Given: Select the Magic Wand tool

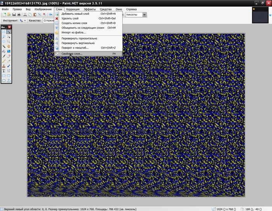Looking at the screenshot, I should pyautogui.click(x=3, y=46).
